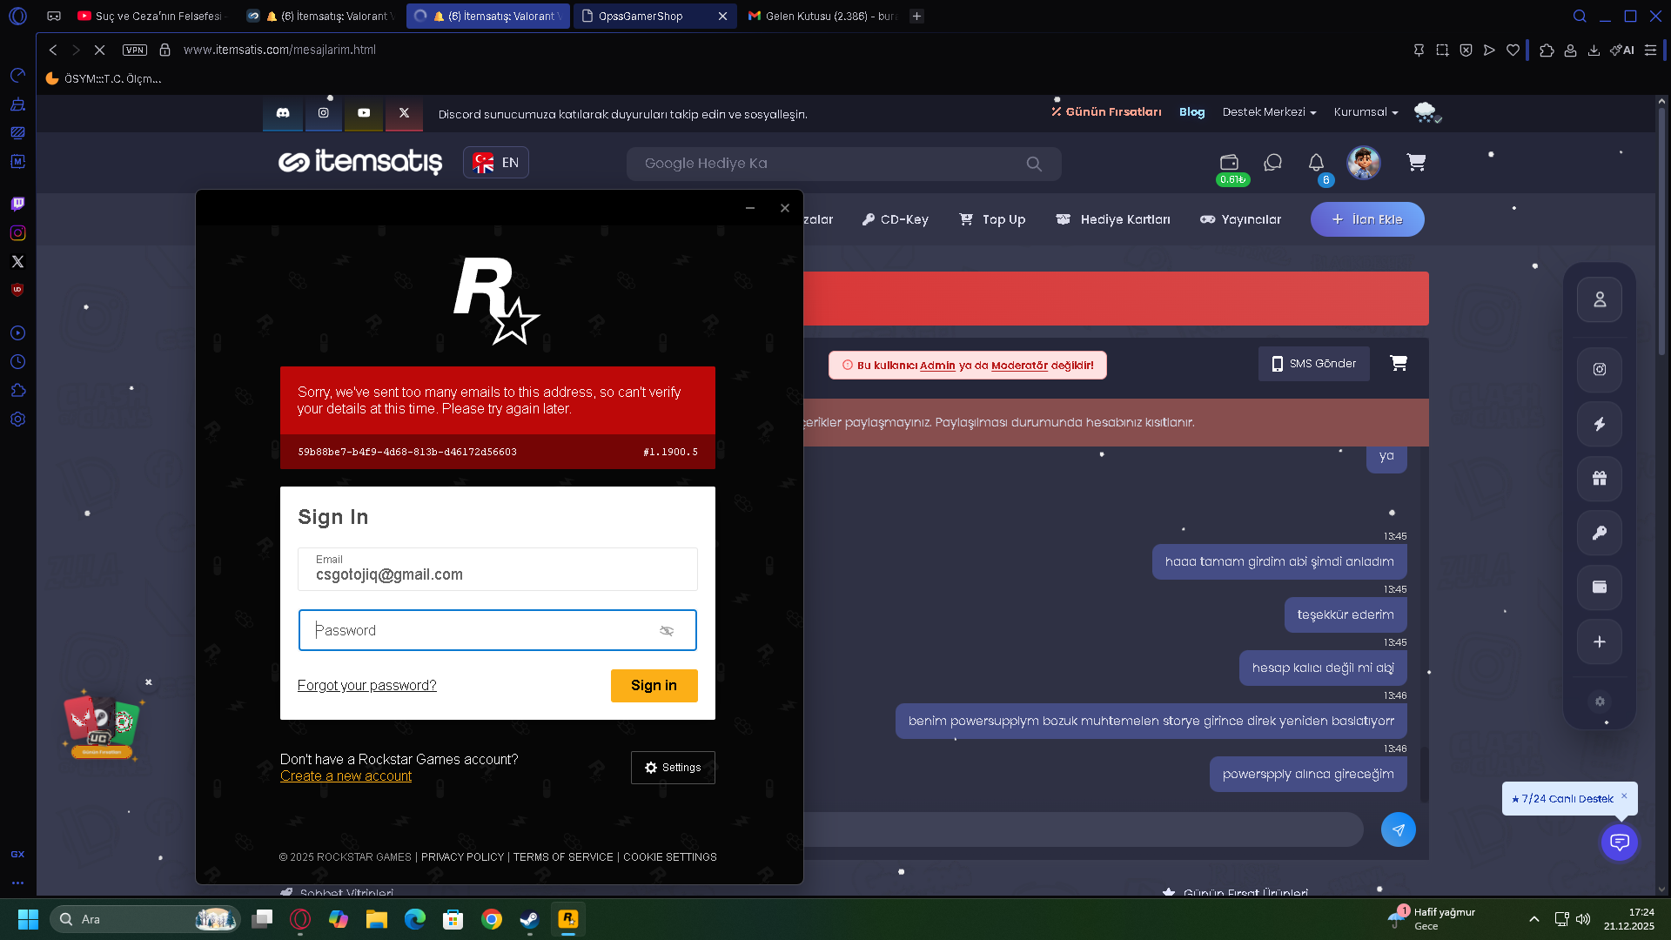Open the Privacy Policy link in the Rockstar footer
The height and width of the screenshot is (940, 1671).
[462, 857]
